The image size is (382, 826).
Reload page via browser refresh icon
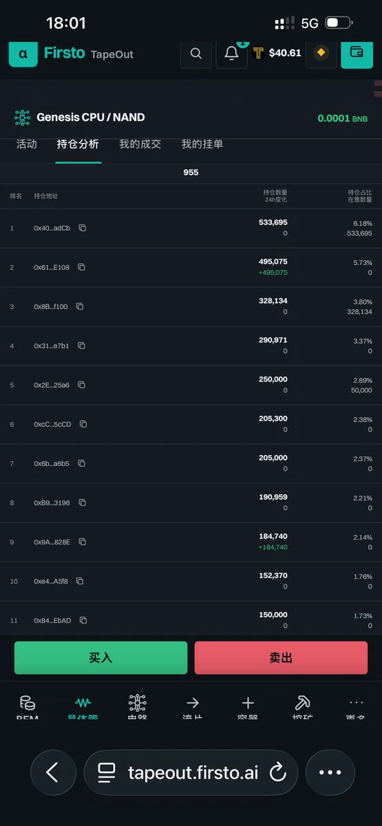coord(277,772)
